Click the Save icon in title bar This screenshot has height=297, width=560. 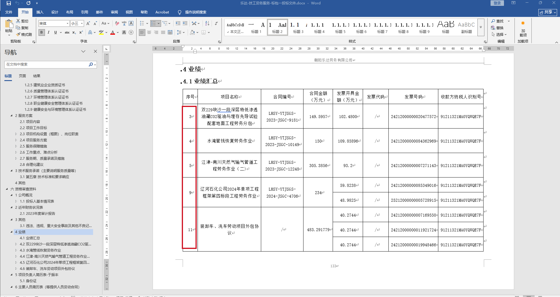tap(8, 3)
